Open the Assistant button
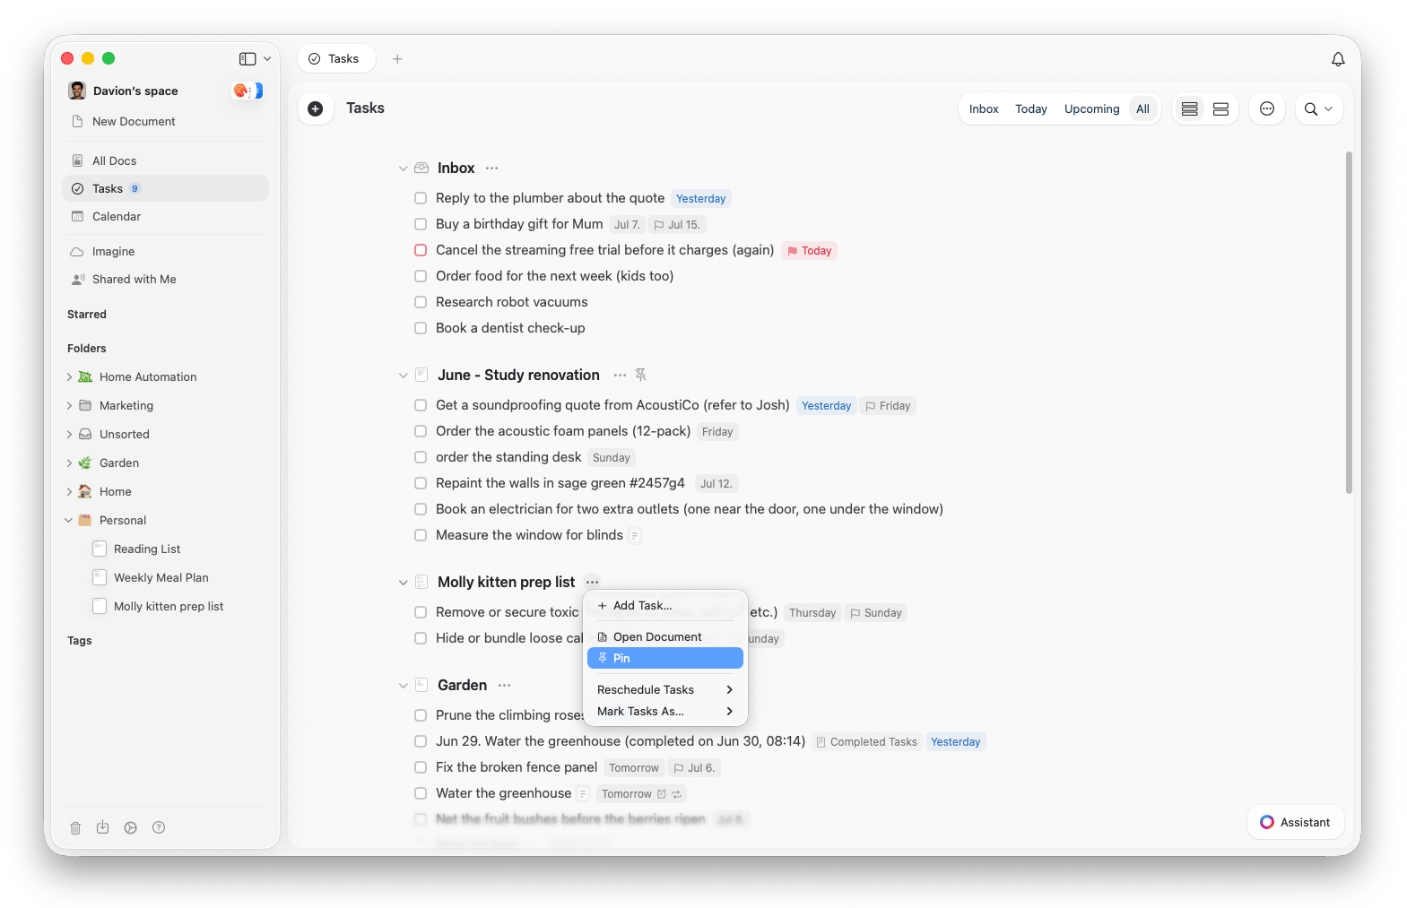Screen dimensions: 1407x908 click(x=1295, y=823)
